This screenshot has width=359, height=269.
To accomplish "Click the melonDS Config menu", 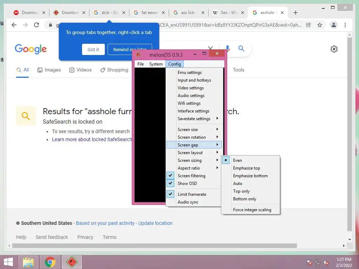I will coord(175,64).
